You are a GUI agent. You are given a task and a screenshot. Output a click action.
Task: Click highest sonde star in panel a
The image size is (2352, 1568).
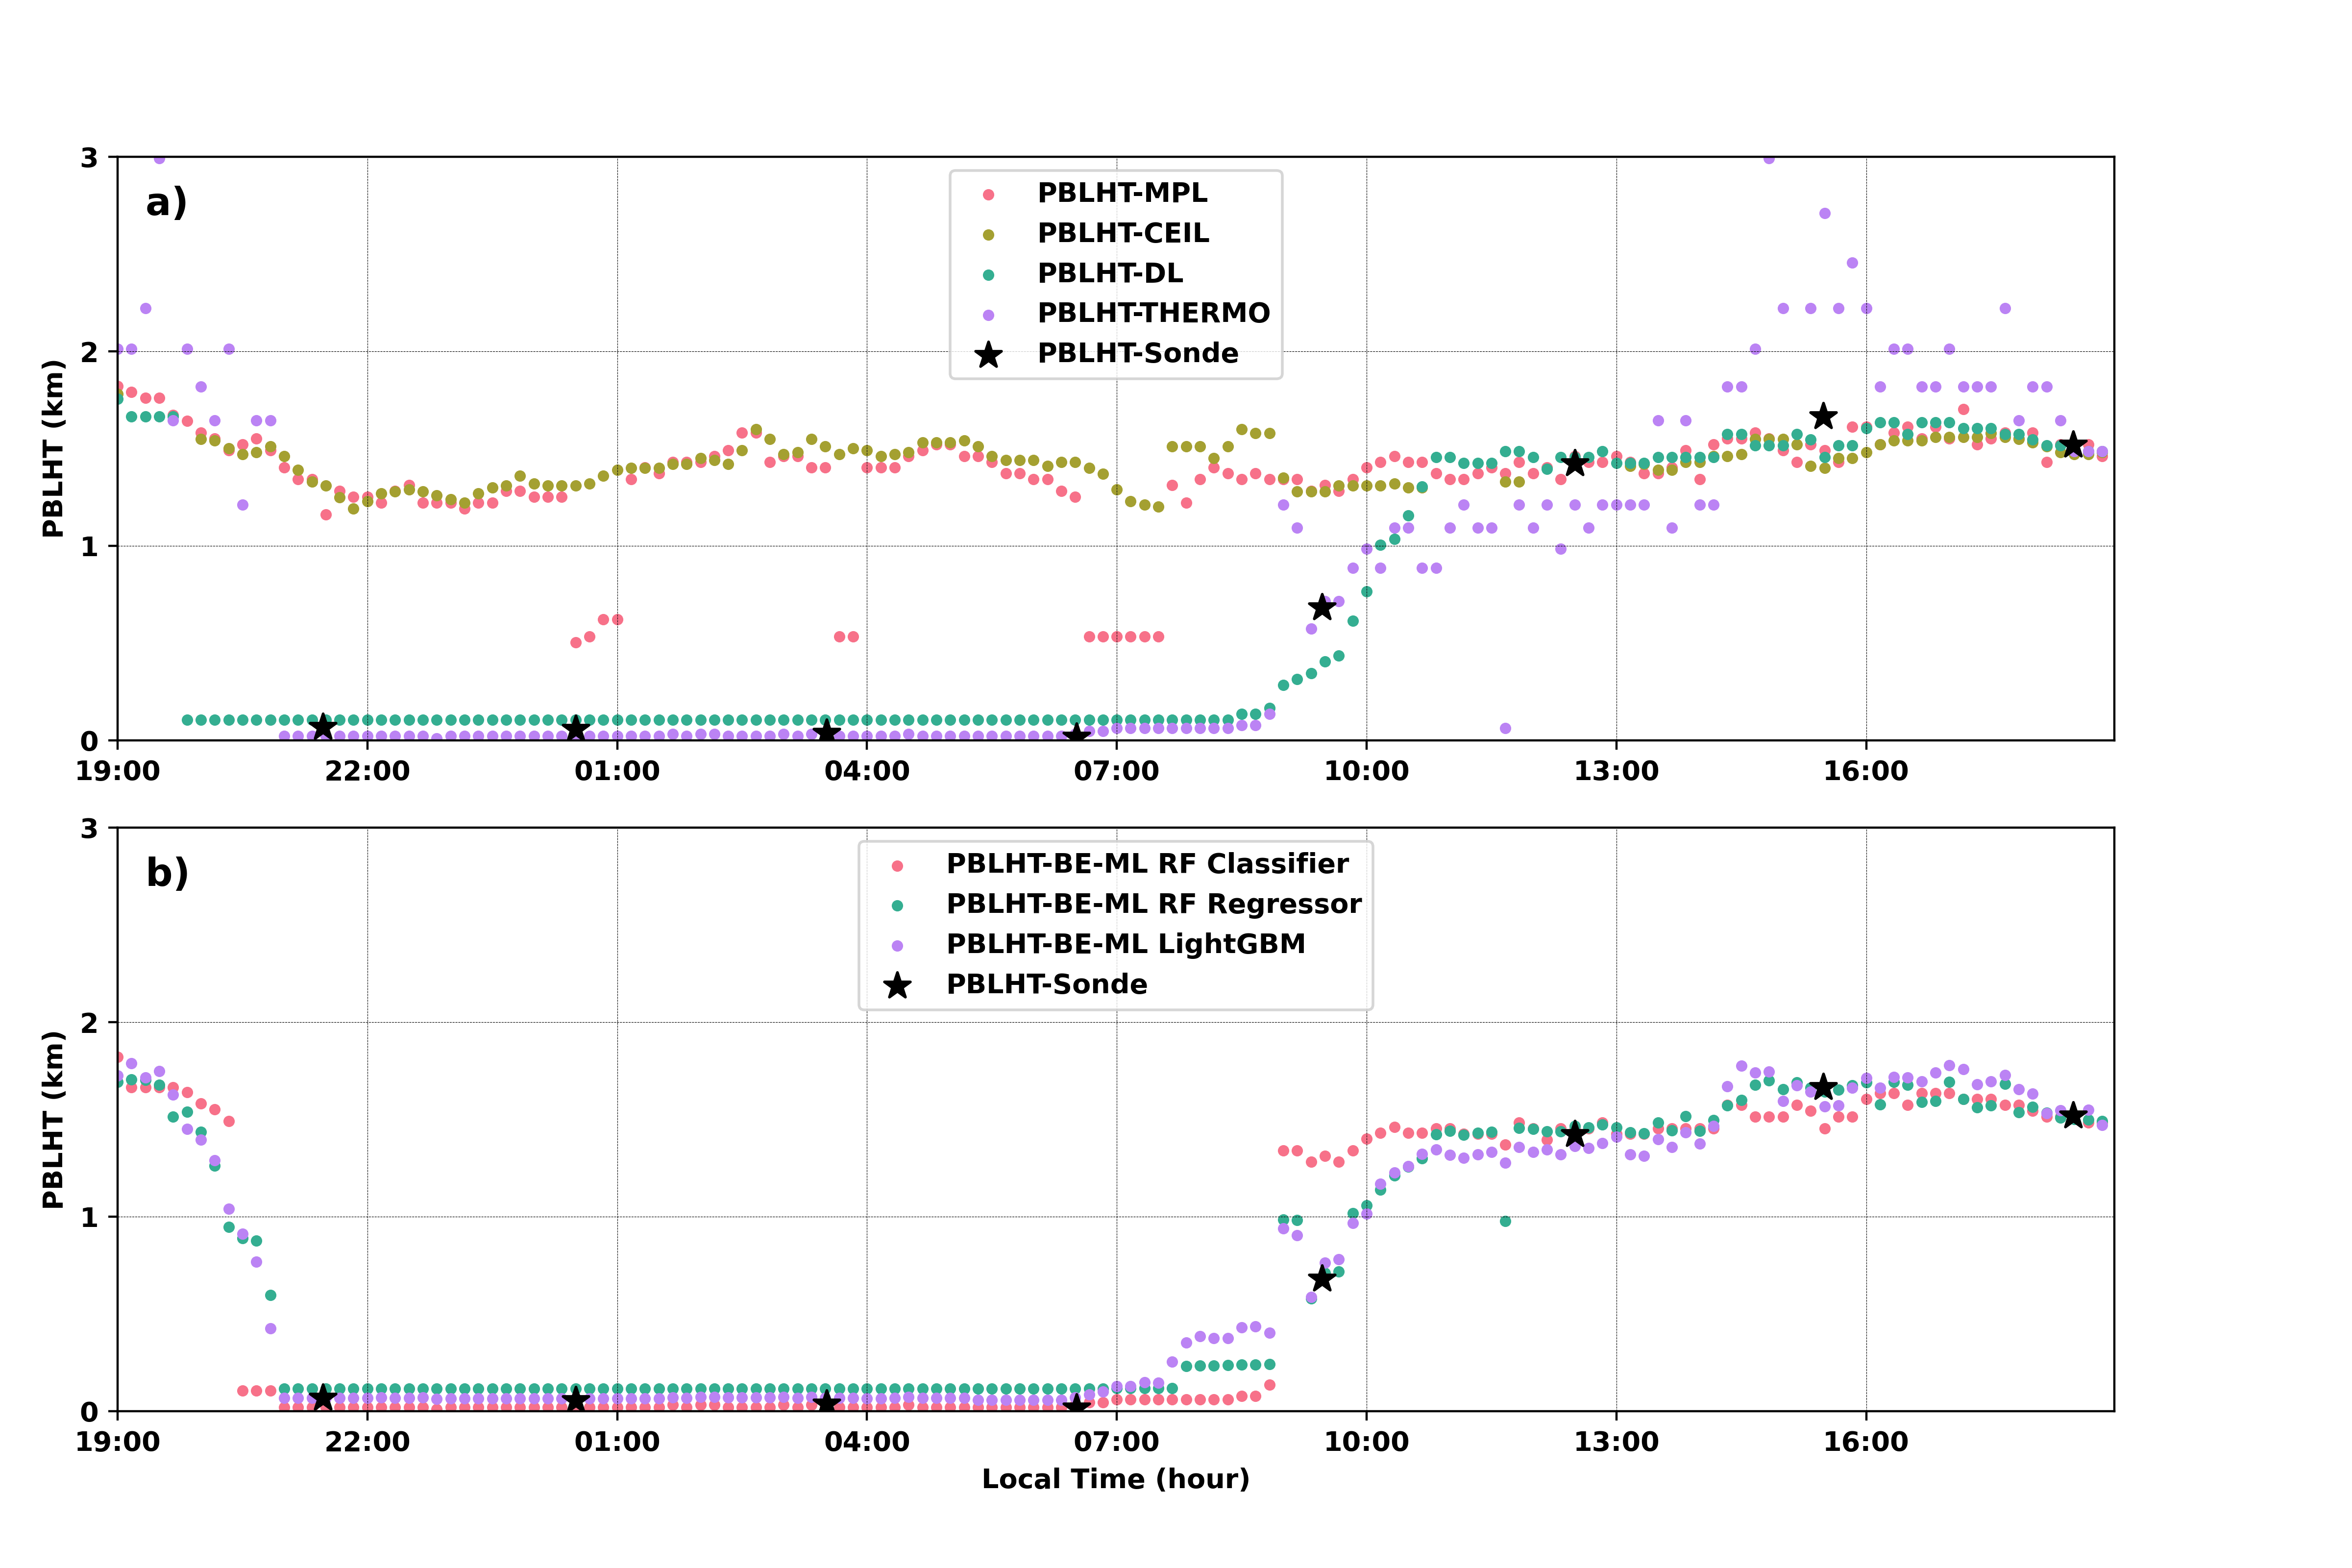1823,416
